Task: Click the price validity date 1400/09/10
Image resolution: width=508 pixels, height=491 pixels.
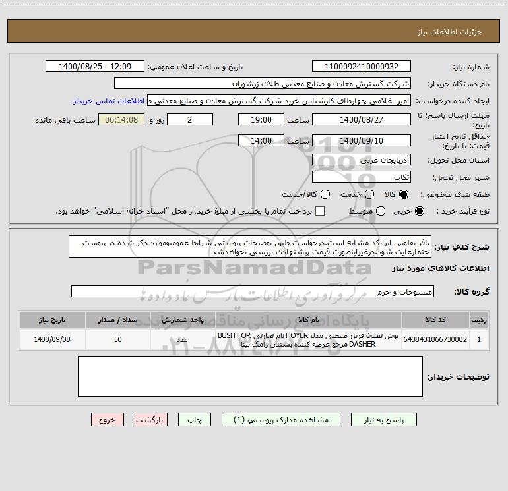Action: [x=362, y=140]
